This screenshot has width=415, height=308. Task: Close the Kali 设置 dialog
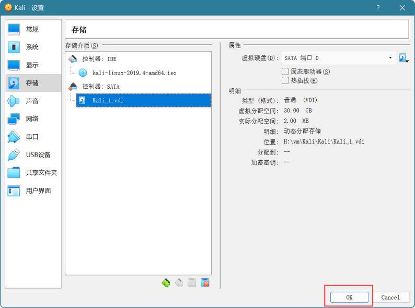[402, 8]
